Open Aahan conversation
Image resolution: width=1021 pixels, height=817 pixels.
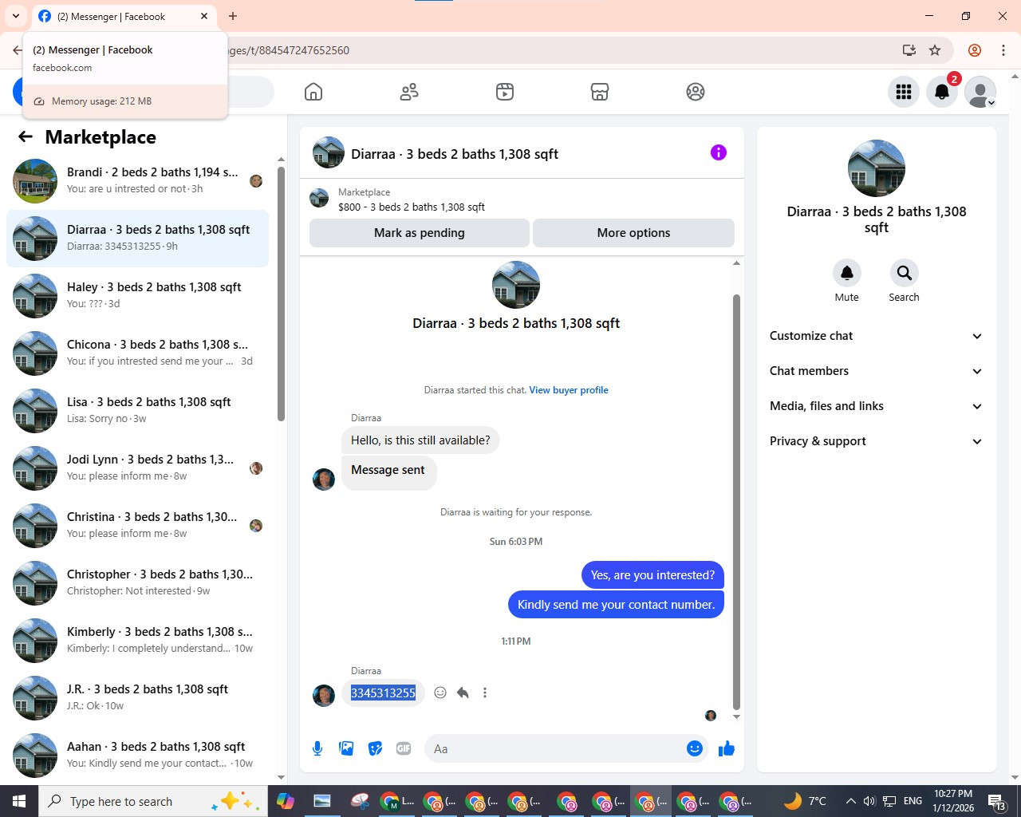point(137,756)
